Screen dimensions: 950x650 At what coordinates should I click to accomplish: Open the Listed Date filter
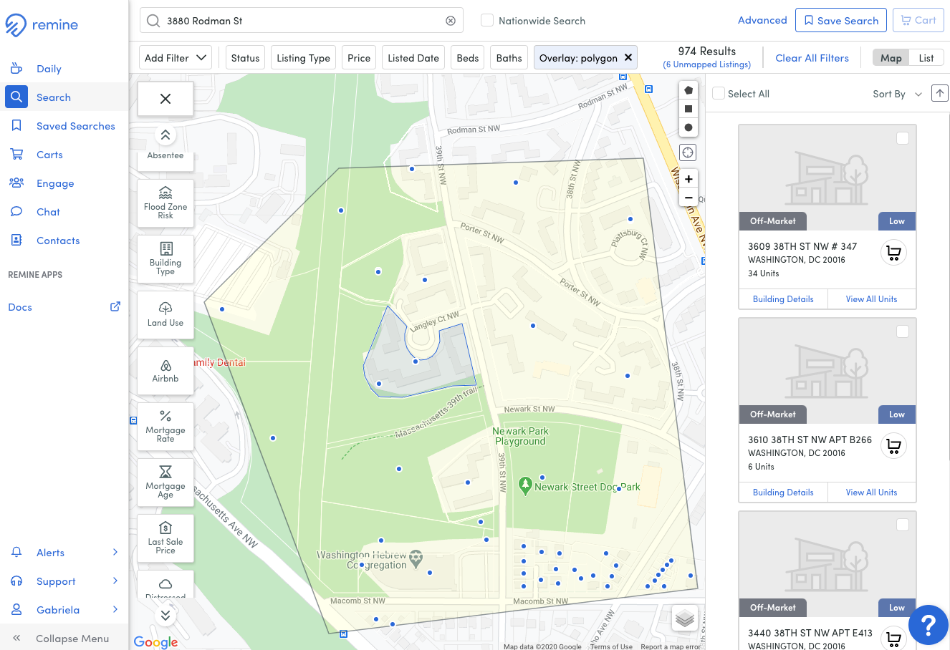(413, 58)
